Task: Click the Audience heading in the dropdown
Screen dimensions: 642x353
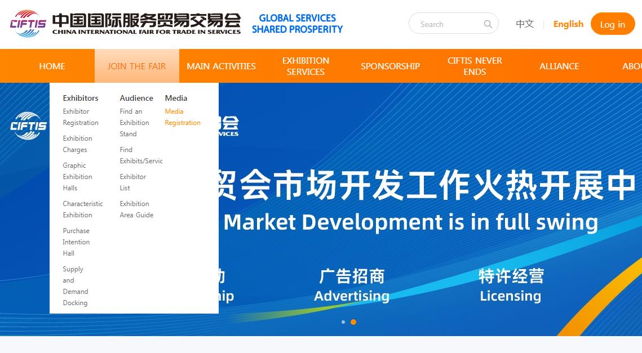Action: (136, 98)
